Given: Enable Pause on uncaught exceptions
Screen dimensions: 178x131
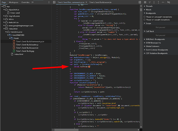Looking at the screenshot, I should click(145, 17).
